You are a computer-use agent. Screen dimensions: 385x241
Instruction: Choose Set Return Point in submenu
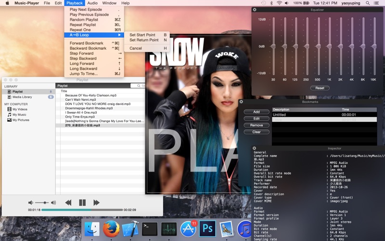click(x=147, y=40)
